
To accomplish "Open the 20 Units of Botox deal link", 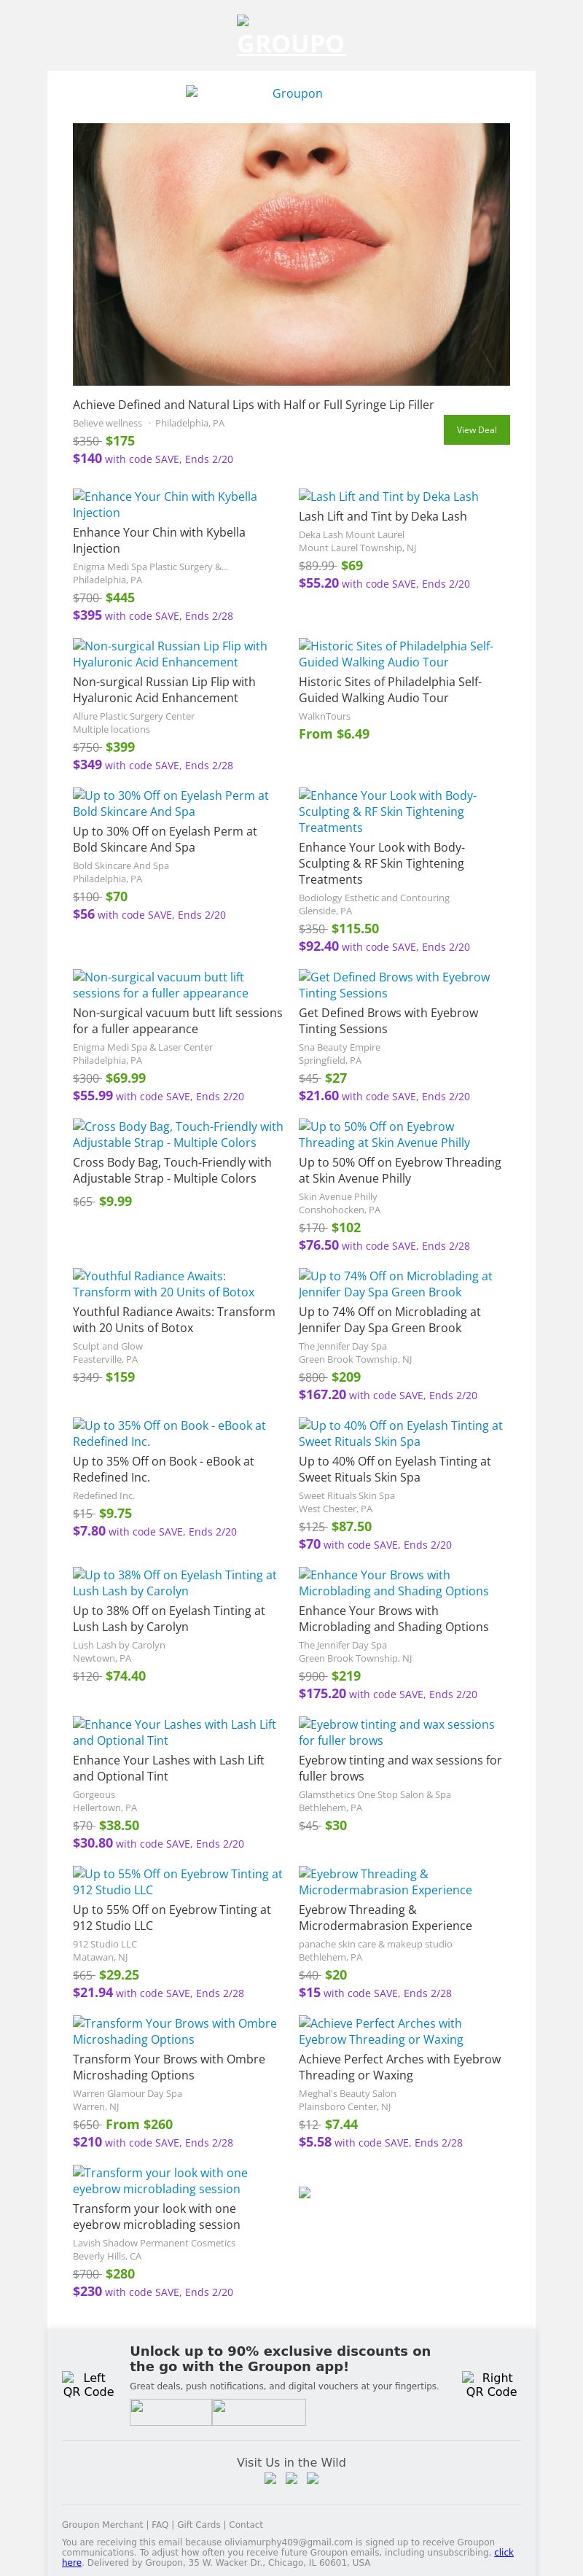I will (163, 1283).
